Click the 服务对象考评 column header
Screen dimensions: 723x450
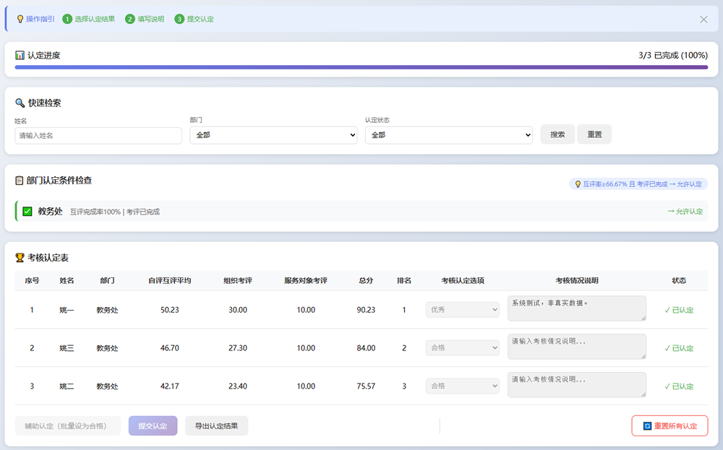pos(306,280)
